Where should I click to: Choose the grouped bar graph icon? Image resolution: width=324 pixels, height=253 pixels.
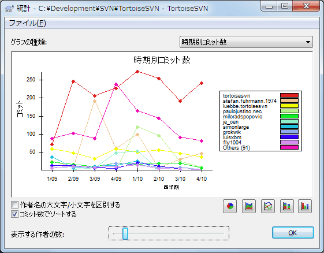pos(305,206)
